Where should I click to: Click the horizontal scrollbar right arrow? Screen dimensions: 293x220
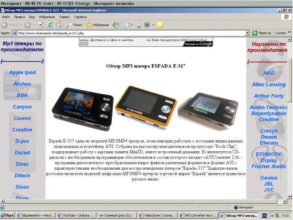tap(285, 202)
